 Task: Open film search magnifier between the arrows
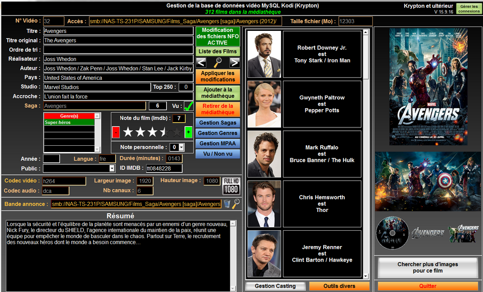coord(218,63)
